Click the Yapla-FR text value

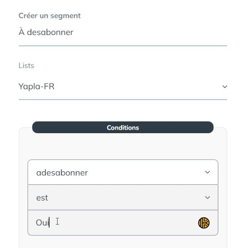click(36, 87)
